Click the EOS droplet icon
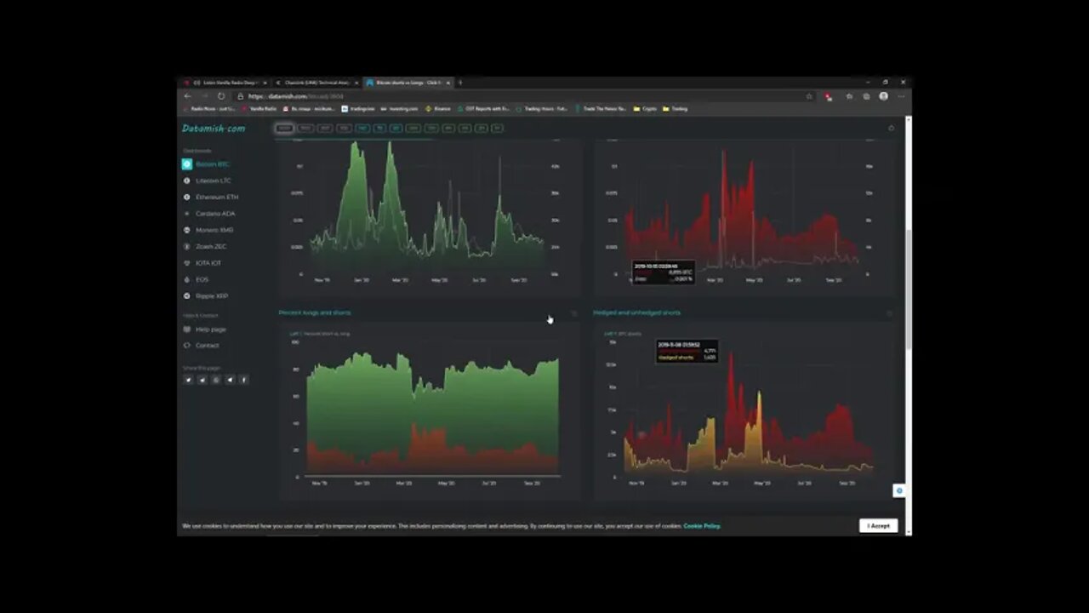 (187, 279)
